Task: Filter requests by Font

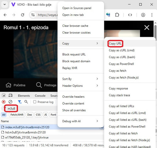Action: click(x=53, y=115)
